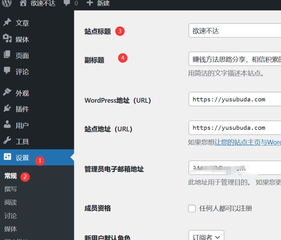Click the 页面 pages icon
The height and width of the screenshot is (240, 281).
(x=7, y=55)
